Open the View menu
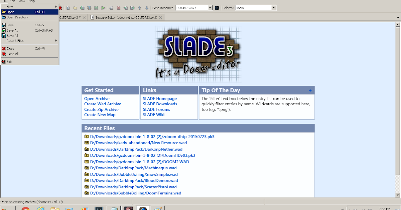Viewport: 401px width, 210px height. (x=22, y=1)
